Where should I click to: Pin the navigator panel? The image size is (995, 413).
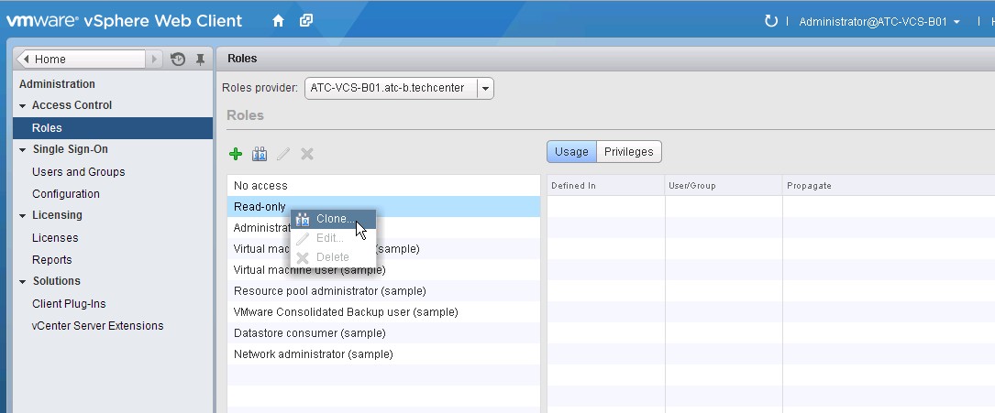click(x=200, y=60)
